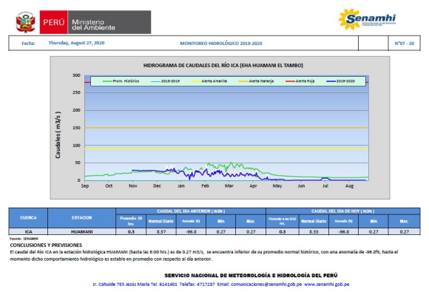429x303 pixels.
Task: Select the Alerta Roja legend entry
Action: pos(300,81)
